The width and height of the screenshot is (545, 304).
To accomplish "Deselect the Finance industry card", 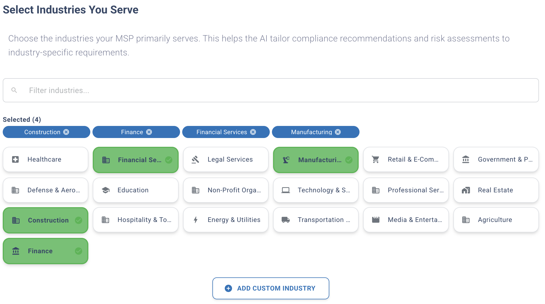I will point(45,251).
